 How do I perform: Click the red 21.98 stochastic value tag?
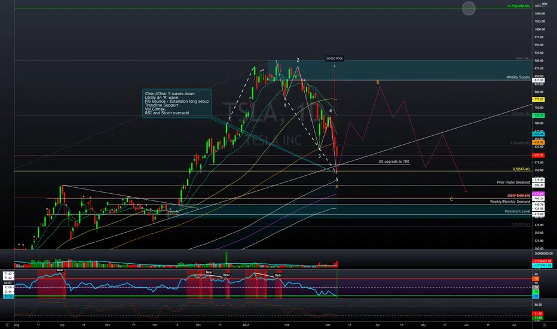coord(538,313)
